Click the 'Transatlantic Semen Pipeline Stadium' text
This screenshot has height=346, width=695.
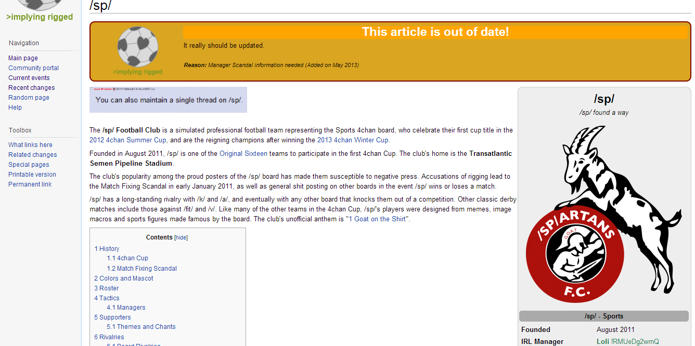pos(301,158)
